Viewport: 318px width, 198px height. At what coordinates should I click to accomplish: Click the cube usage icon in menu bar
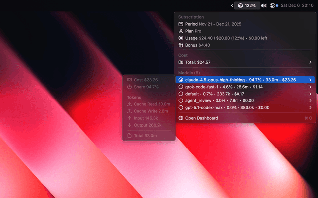tap(240, 5)
